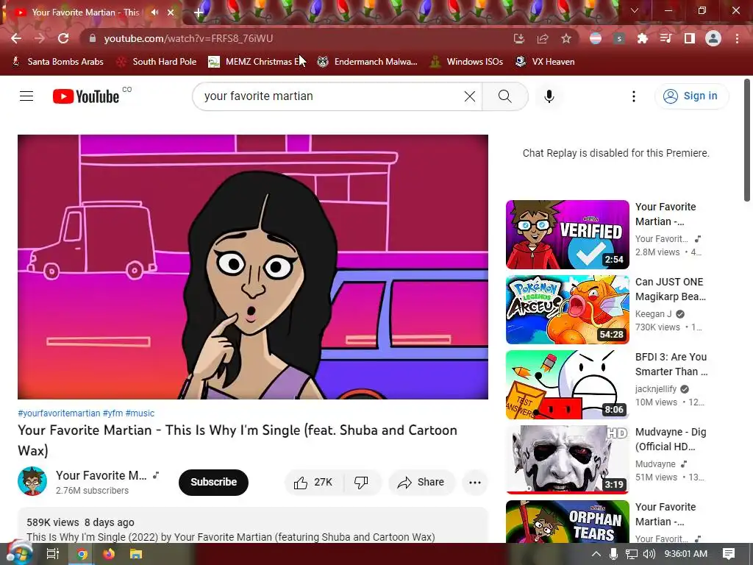The height and width of the screenshot is (565, 753).
Task: Open the Chrome profile avatar
Action: click(713, 38)
